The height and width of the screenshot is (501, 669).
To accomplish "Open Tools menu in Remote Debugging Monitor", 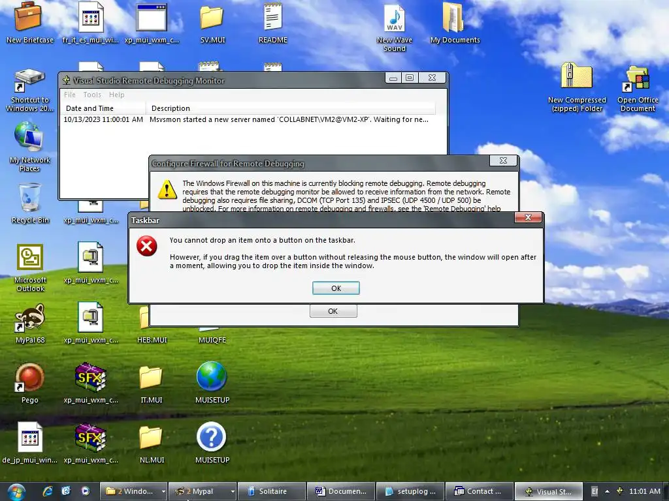I will (92, 95).
